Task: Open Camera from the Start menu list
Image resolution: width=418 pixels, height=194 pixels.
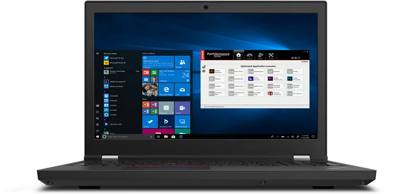Action: click(110, 105)
